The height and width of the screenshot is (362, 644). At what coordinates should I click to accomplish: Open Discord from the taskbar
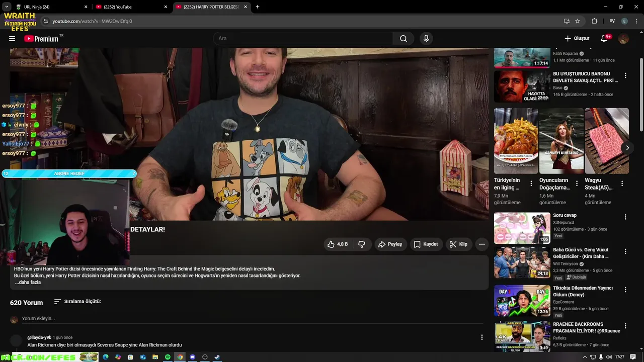(x=192, y=357)
